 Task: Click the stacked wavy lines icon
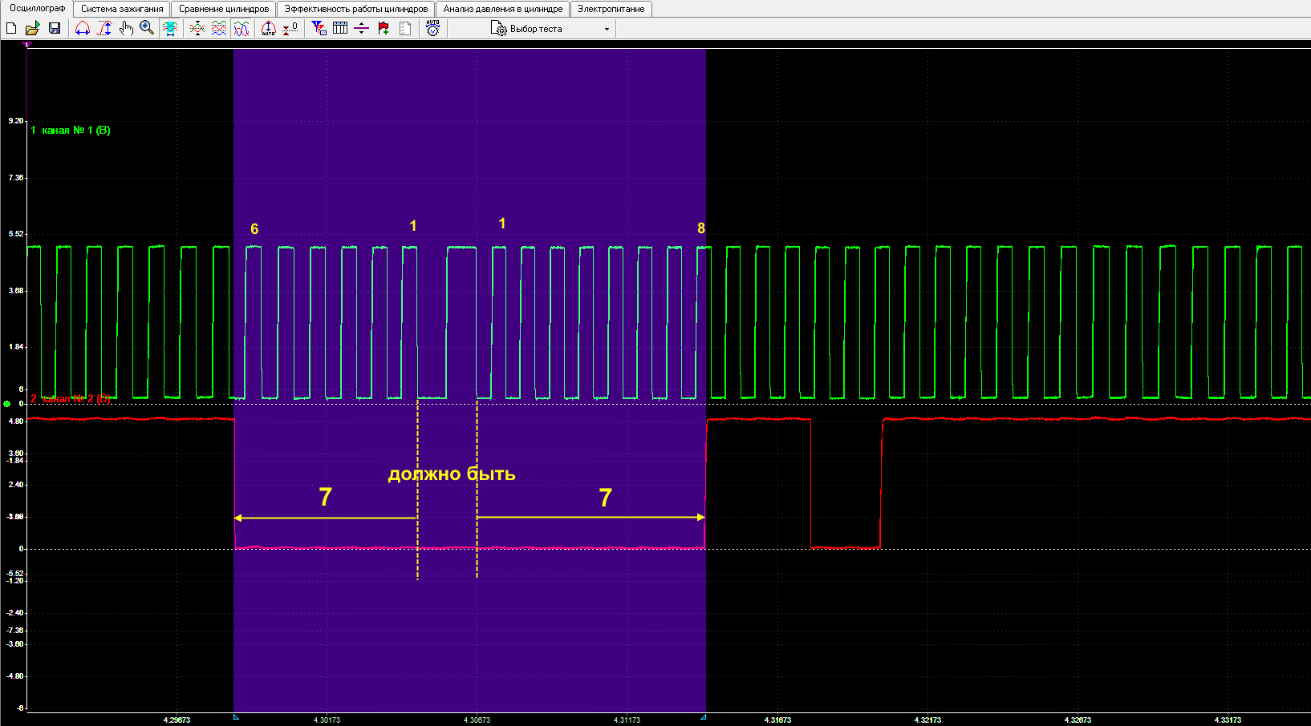pos(218,29)
